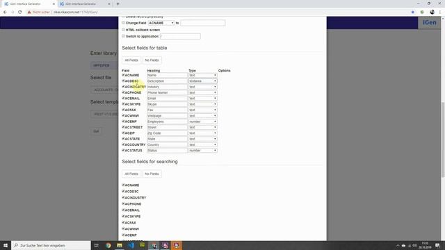Open the number Type dropdown for ACEMP
445x250 pixels.
click(x=202, y=122)
